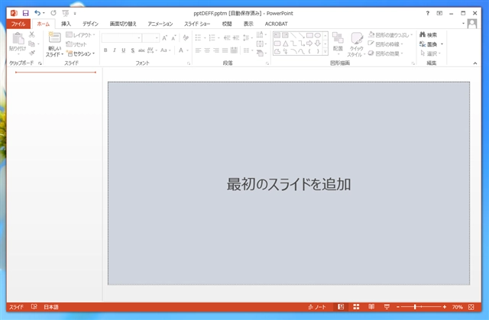Image resolution: width=489 pixels, height=320 pixels.
Task: Click the Copy icon in clipboard group
Action: pyautogui.click(x=31, y=44)
